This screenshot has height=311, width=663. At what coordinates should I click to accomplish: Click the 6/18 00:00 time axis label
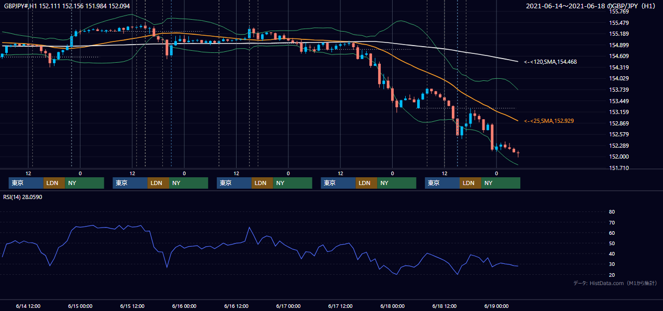(x=393, y=306)
